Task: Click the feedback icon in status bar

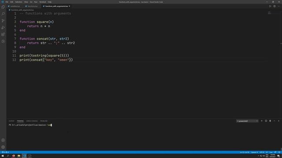Action: (275, 152)
